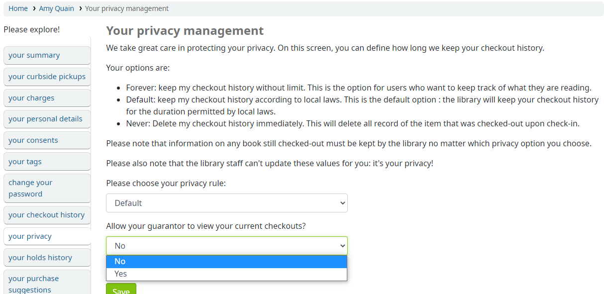The height and width of the screenshot is (294, 604).
Task: Open the your curbside pickups tab
Action: coord(47,77)
